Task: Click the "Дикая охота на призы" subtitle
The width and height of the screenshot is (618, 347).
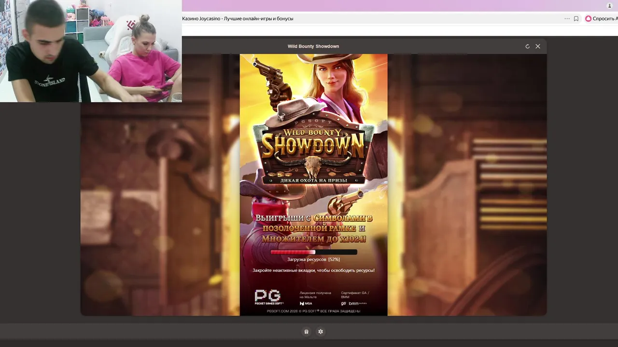Action: click(313, 180)
